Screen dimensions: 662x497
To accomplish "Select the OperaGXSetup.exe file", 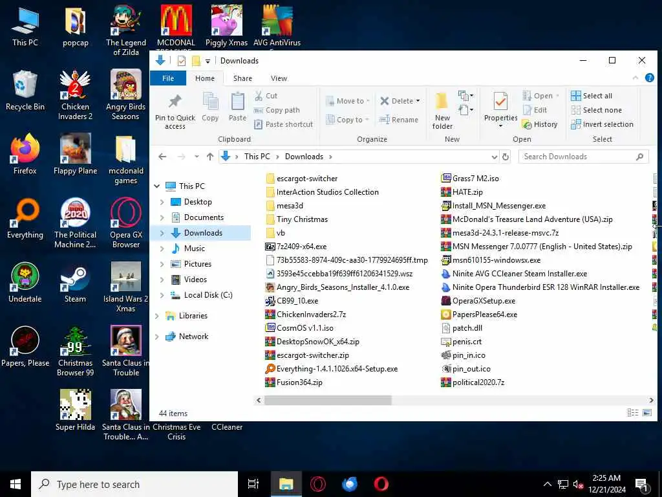I will click(x=478, y=301).
